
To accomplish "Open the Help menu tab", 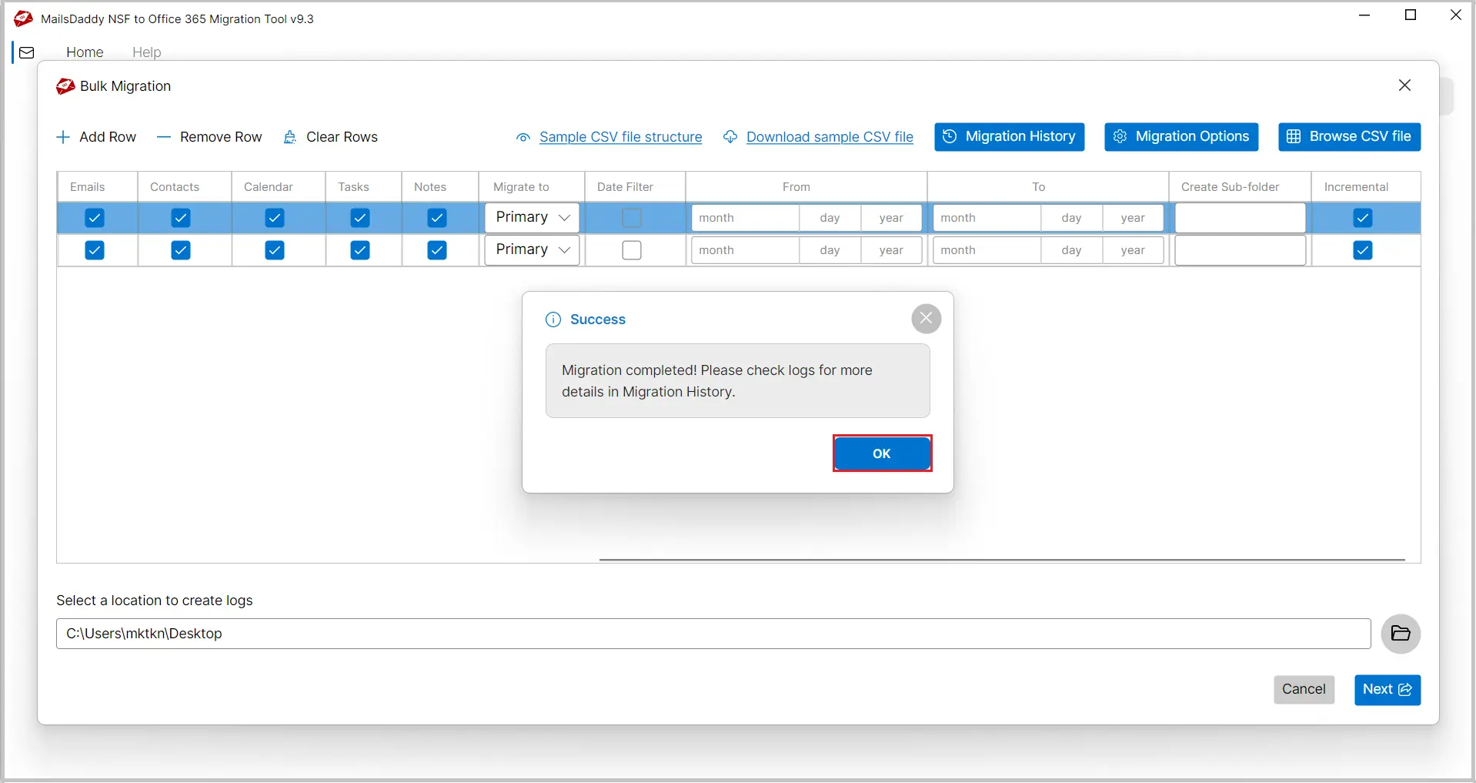I will (x=146, y=52).
